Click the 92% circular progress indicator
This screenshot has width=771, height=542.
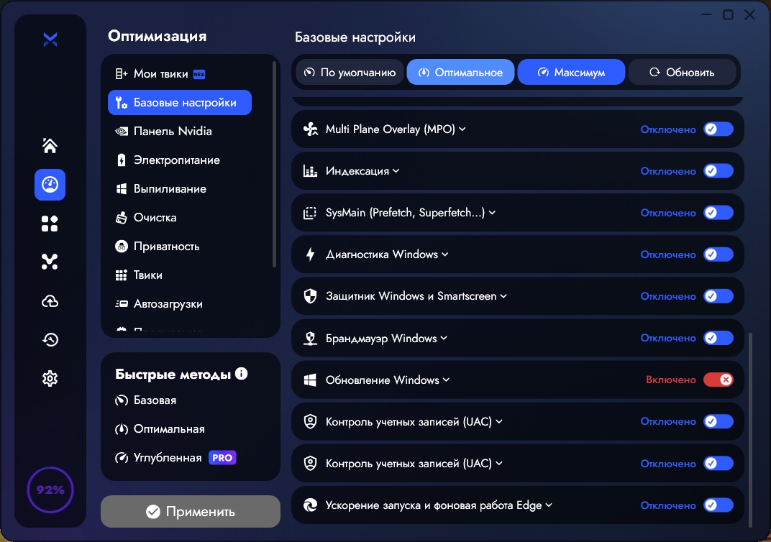tap(50, 490)
